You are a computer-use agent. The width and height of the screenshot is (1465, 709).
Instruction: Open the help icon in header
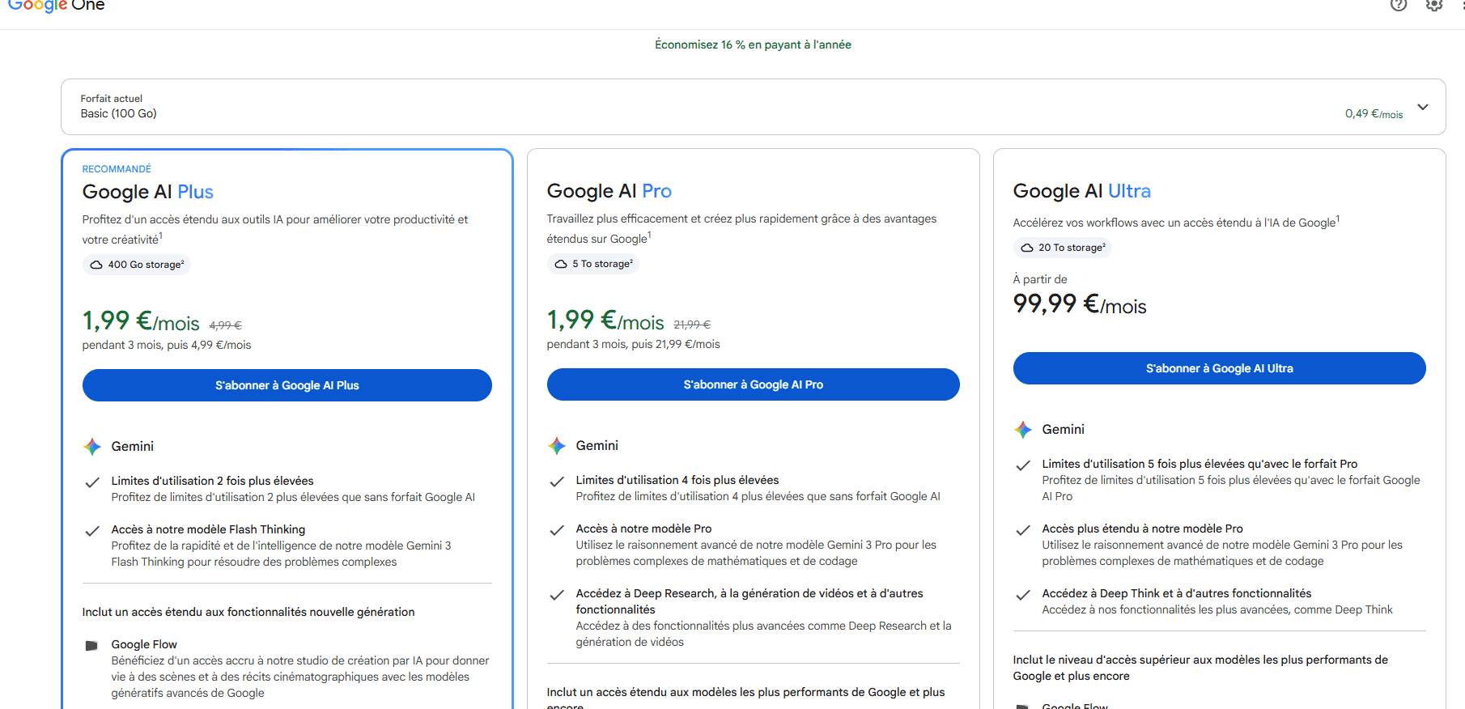point(1399,5)
